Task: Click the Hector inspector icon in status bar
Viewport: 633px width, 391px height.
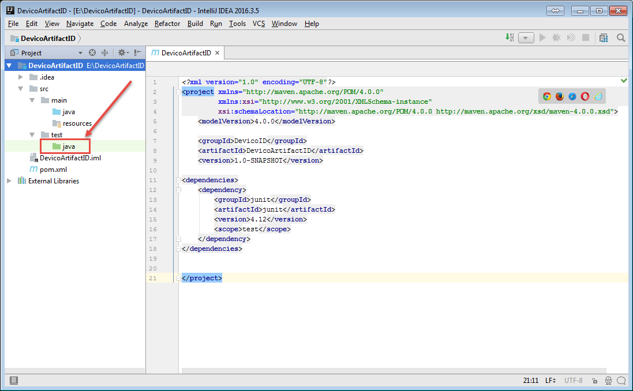Action: click(610, 380)
